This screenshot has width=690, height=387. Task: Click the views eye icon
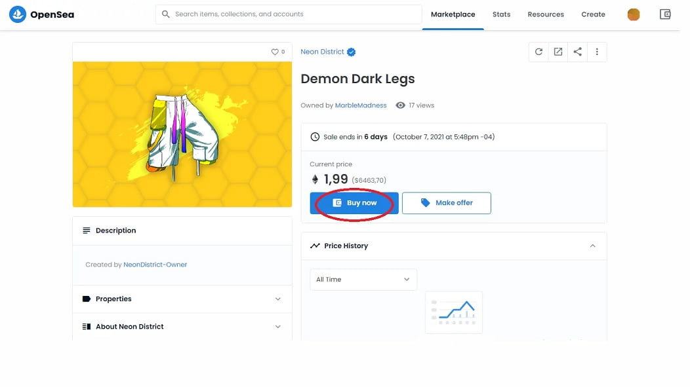coord(400,105)
